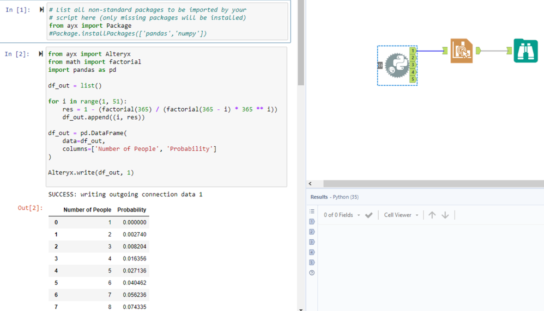Run cell In [1] with step button

[x=41, y=10]
